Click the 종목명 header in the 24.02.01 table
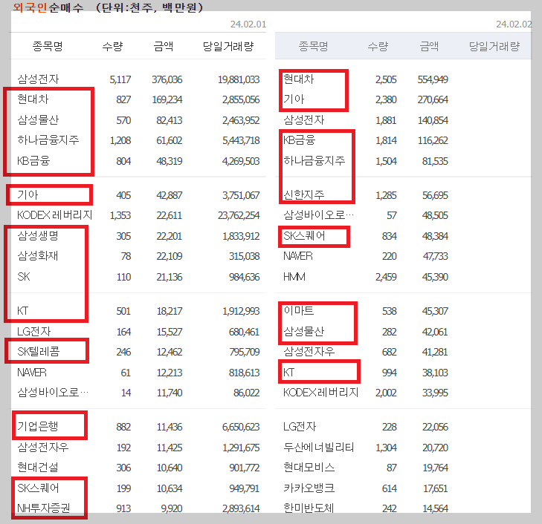The image size is (542, 524). (x=48, y=46)
